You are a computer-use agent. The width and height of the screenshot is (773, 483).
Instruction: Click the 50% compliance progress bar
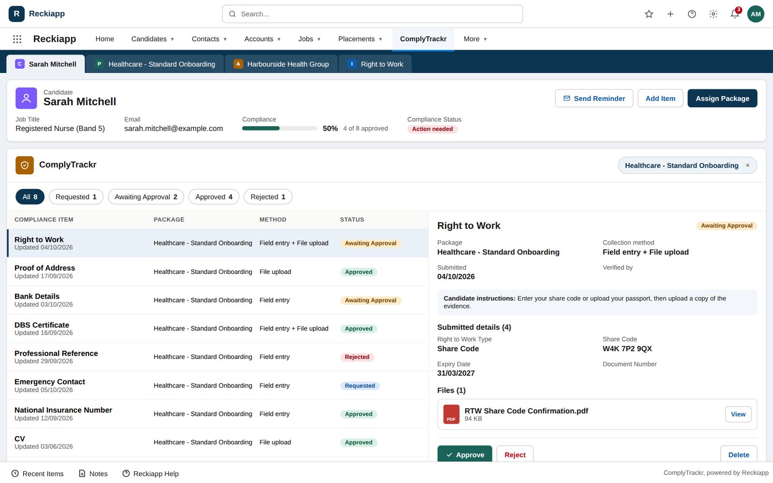click(280, 128)
